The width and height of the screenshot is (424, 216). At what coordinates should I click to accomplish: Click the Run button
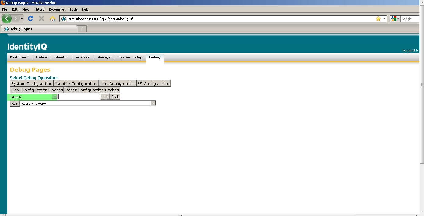[x=15, y=103]
